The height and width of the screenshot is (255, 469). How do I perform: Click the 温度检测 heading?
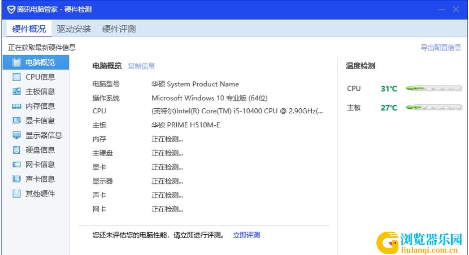click(360, 66)
